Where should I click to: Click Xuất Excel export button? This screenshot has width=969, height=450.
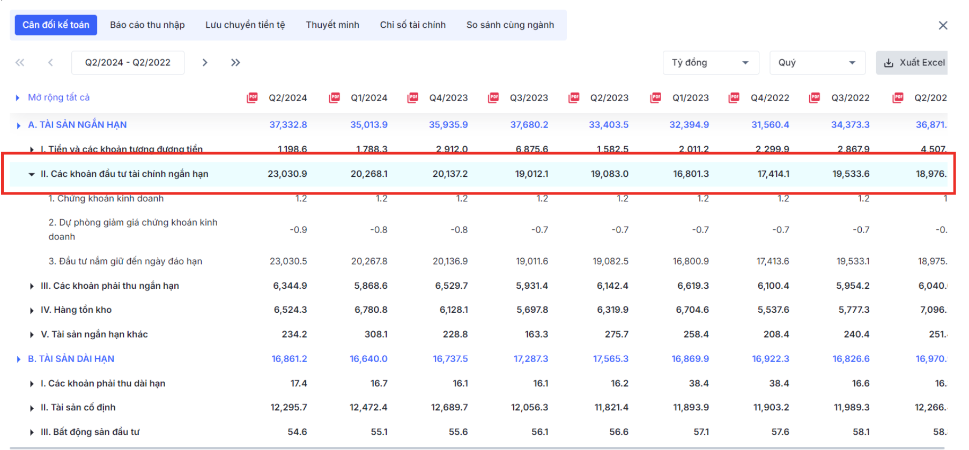[912, 63]
